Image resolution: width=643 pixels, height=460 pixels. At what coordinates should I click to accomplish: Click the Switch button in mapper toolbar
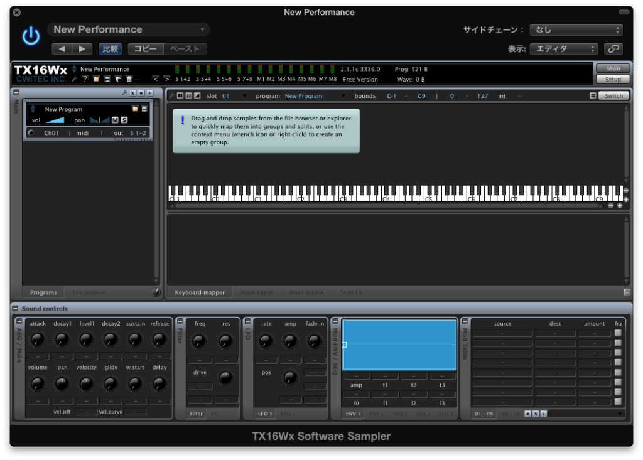(613, 96)
